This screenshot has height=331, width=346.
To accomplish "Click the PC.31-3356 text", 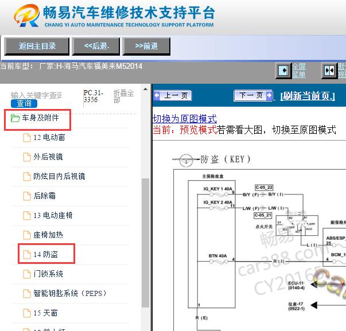I will (94, 96).
